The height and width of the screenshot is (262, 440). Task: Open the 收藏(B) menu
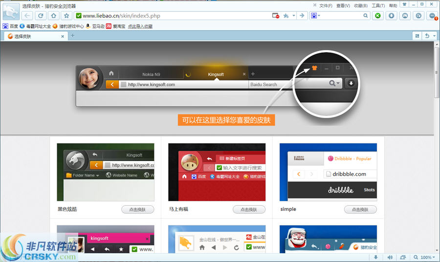pos(361,5)
